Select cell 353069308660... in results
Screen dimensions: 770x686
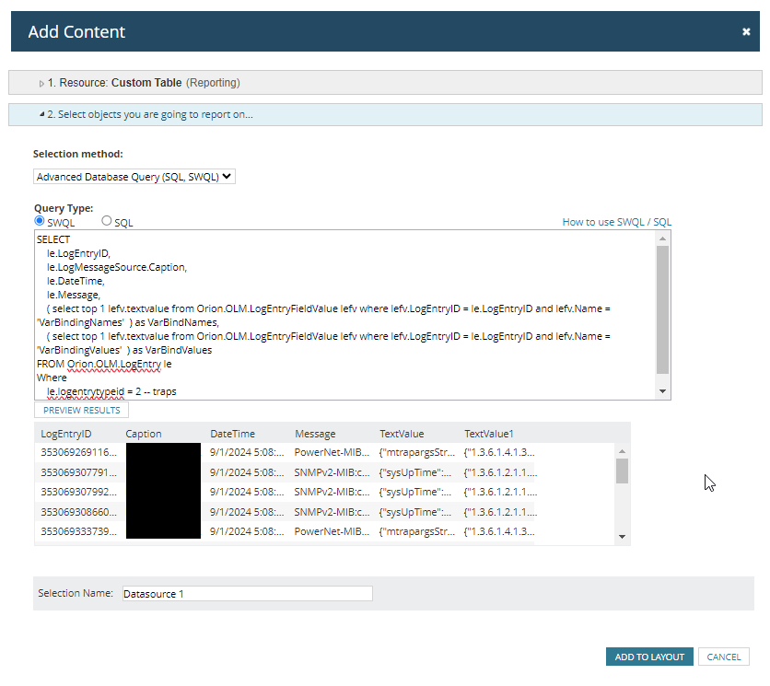(78, 512)
